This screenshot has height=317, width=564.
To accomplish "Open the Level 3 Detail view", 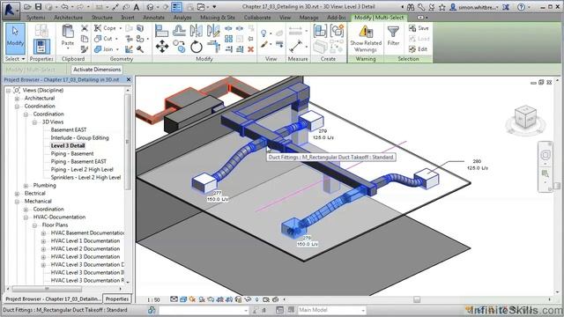I will pyautogui.click(x=68, y=145).
